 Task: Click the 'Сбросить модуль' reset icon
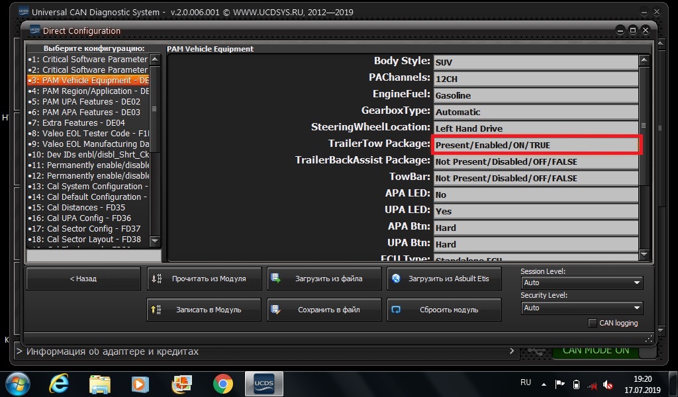coord(397,310)
